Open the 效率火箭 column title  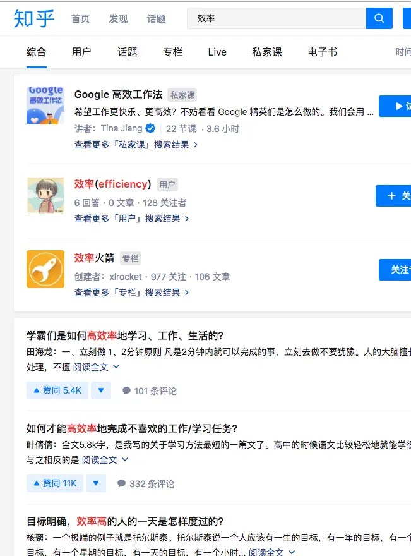click(94, 258)
